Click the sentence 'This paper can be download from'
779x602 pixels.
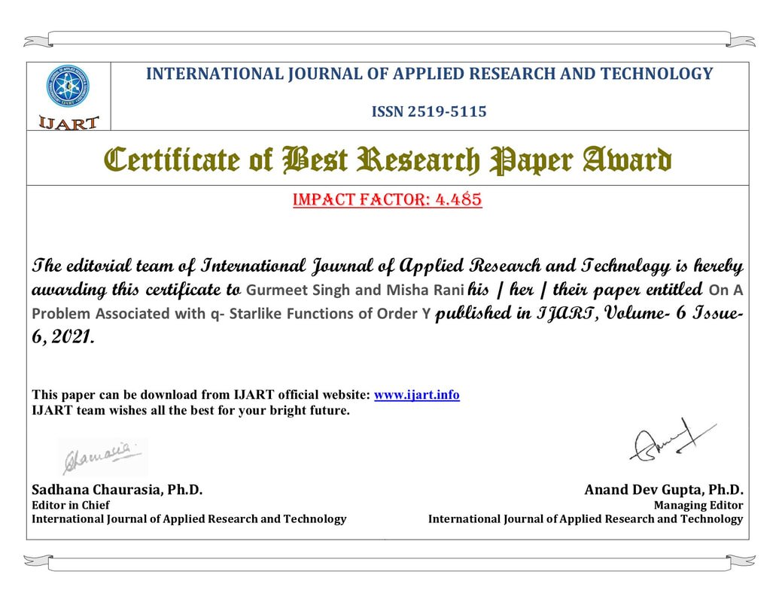pos(201,395)
